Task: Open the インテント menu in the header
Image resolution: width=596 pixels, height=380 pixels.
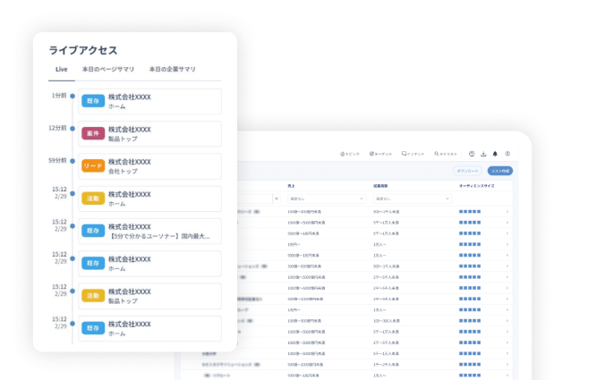Action: 413,154
